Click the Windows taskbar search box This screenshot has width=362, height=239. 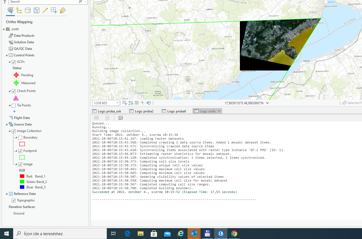[x=60, y=234]
